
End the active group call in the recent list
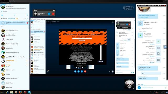tap(27, 23)
